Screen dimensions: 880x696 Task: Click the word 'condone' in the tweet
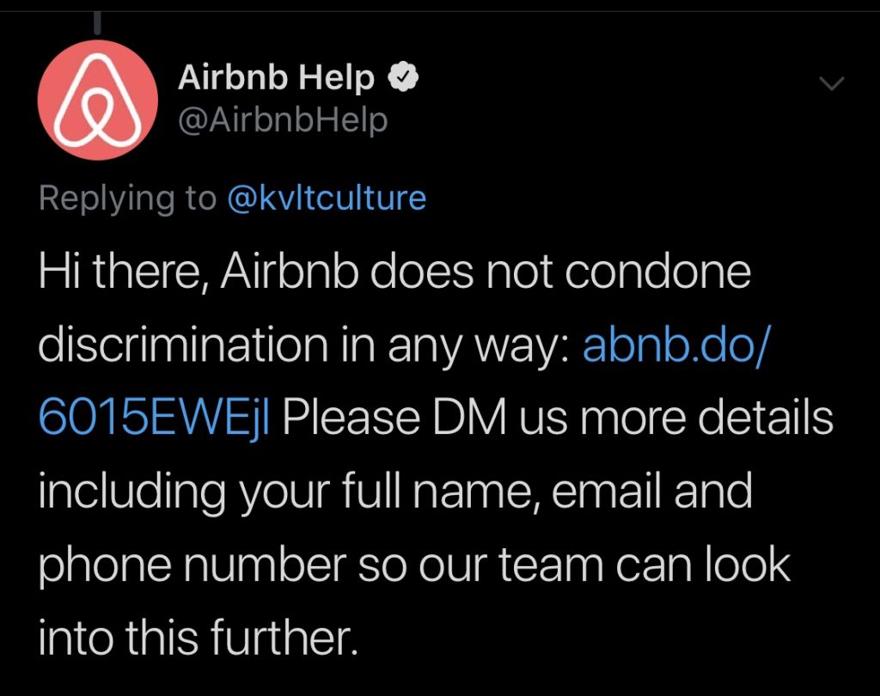[x=657, y=272]
